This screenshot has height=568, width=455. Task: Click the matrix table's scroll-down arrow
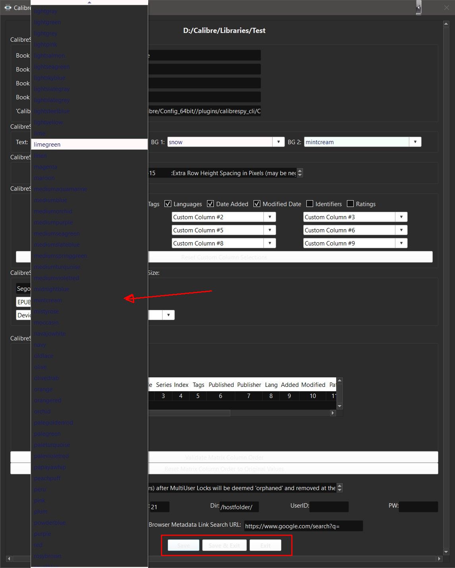point(339,406)
